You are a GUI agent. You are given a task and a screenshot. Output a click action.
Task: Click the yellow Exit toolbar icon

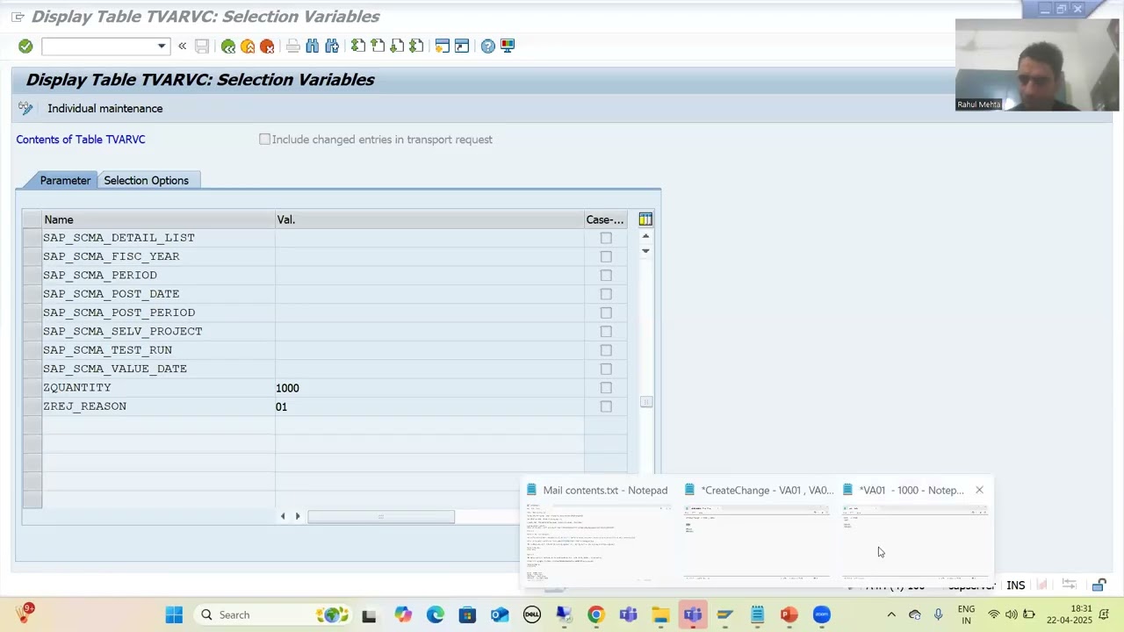248,46
